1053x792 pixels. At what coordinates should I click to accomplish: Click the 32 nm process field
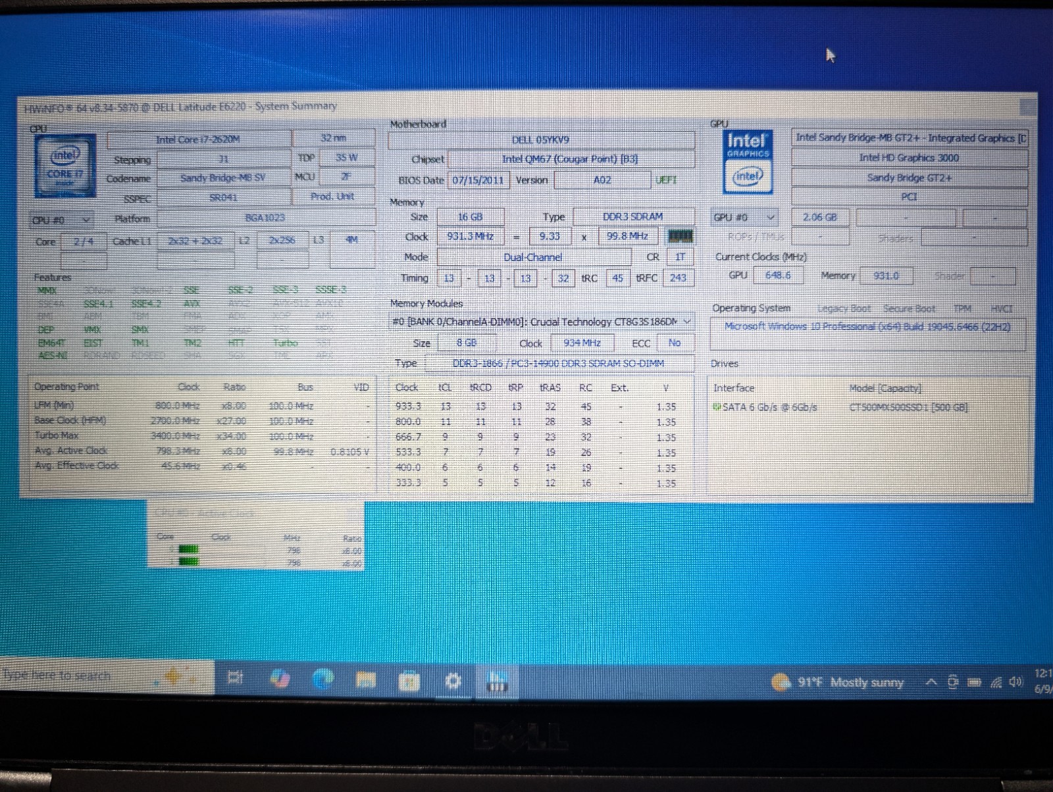coord(334,138)
